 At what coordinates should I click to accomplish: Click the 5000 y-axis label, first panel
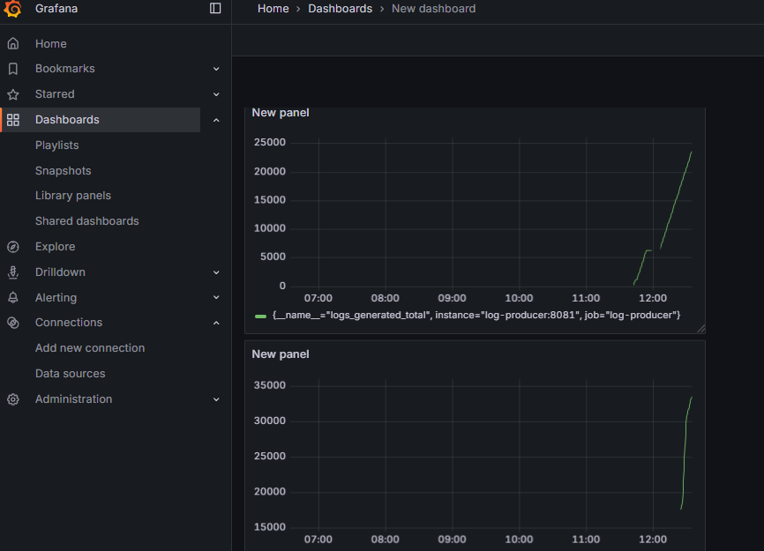(x=273, y=257)
